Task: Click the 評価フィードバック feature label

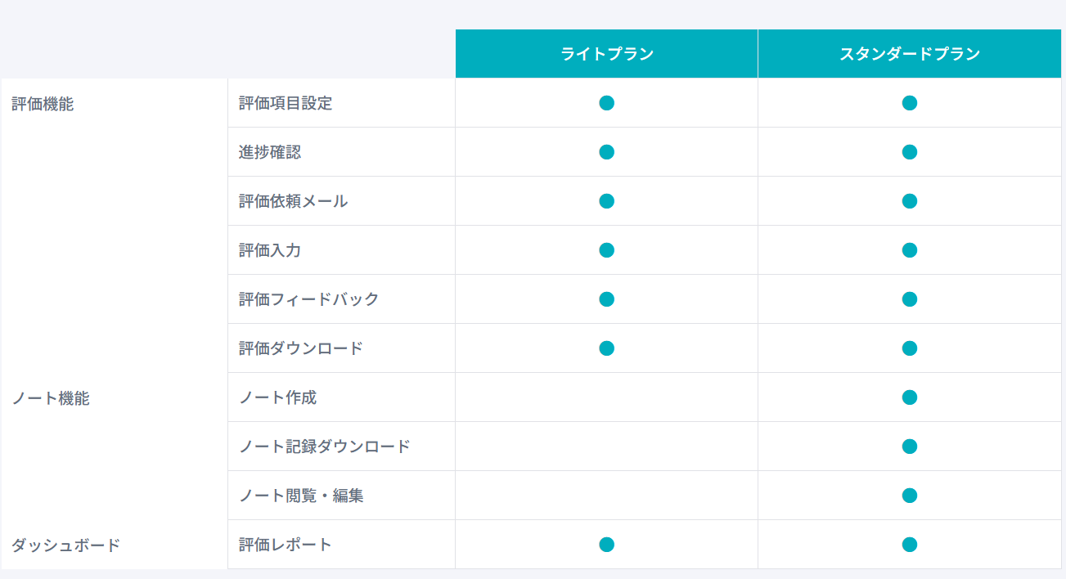Action: click(x=308, y=299)
